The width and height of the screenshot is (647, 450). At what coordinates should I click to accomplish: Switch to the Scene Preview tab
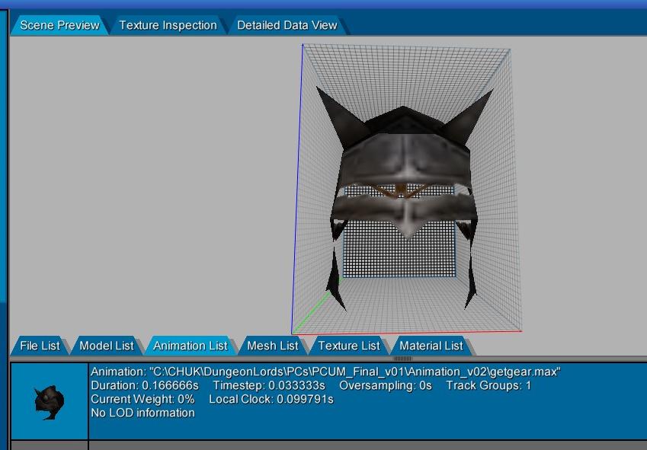tap(59, 25)
